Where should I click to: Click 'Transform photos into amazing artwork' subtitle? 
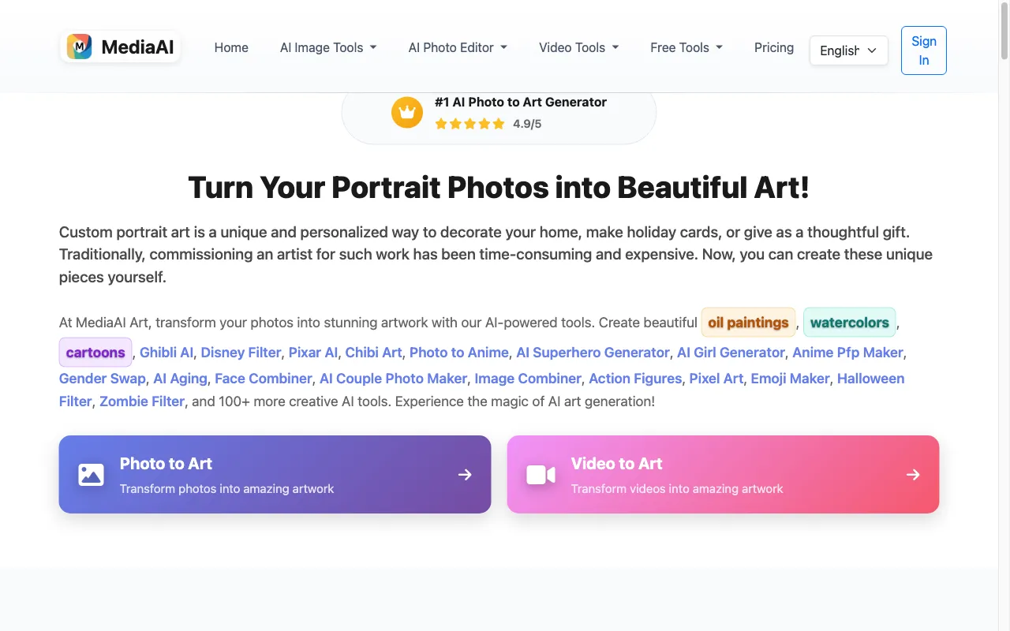227,489
